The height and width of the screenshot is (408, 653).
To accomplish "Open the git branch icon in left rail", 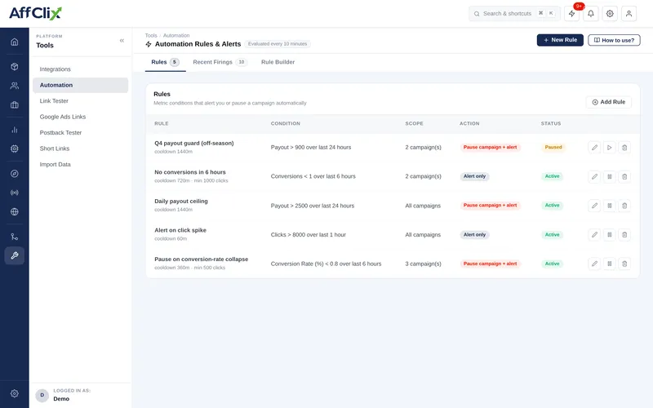I will 14,237.
